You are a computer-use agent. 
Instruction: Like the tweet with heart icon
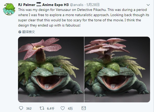point(63,108)
